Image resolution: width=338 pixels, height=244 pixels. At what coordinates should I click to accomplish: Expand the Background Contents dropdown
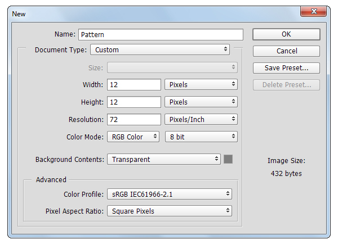click(163, 159)
